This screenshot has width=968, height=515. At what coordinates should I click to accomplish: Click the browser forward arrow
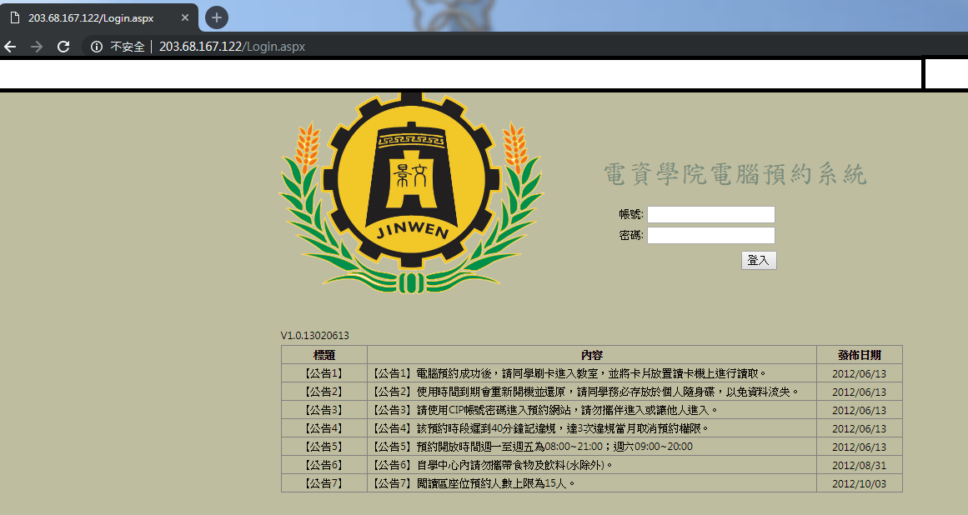(x=37, y=47)
